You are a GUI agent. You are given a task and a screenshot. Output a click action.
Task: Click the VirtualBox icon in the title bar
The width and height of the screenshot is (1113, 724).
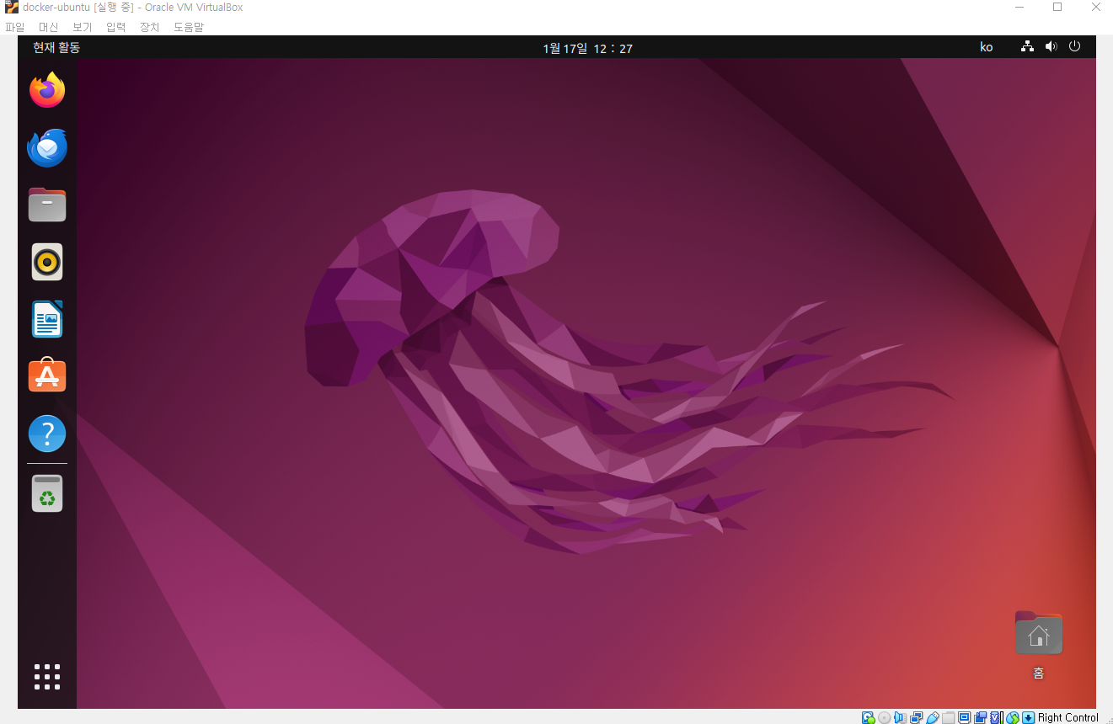coord(11,8)
